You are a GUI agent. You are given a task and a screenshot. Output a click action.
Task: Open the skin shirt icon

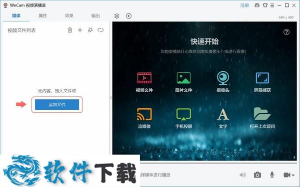point(265,5)
